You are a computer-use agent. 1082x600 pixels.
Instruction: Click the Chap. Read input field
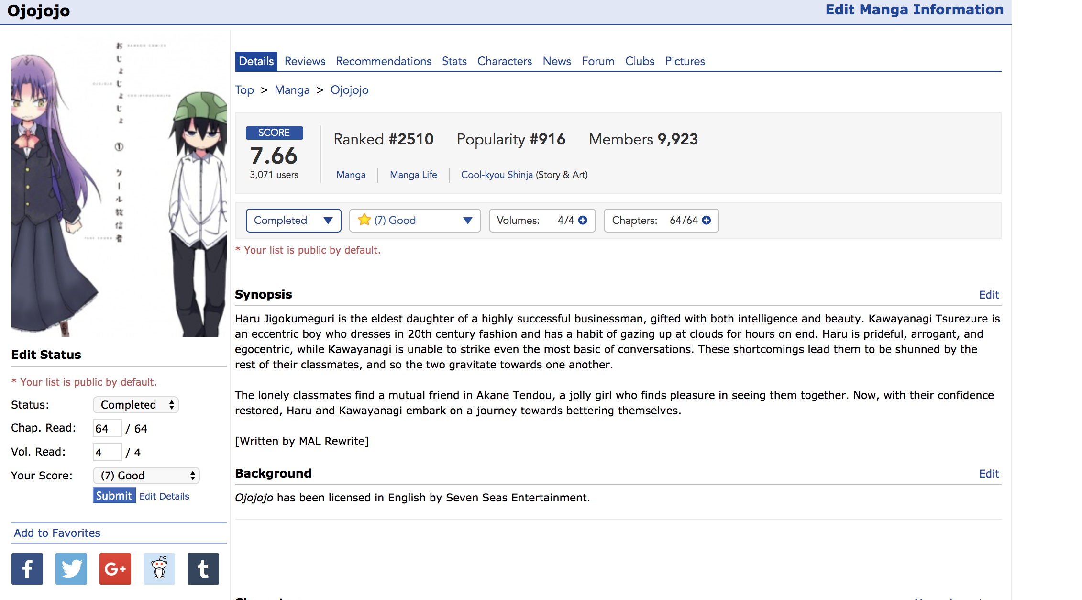107,428
